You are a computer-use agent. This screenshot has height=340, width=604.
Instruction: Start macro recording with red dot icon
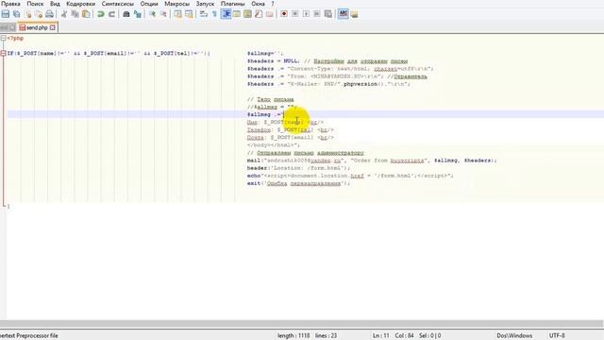[x=284, y=14]
